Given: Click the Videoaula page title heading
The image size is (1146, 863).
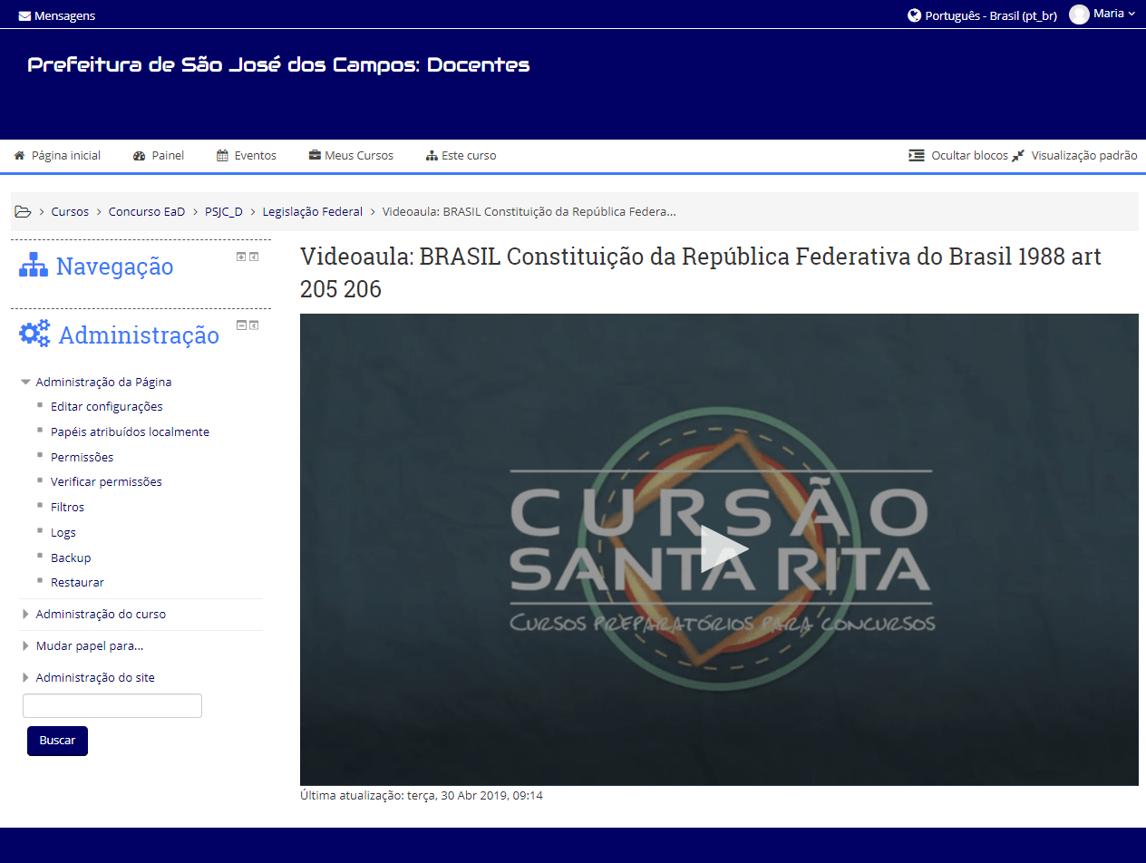Looking at the screenshot, I should click(x=701, y=273).
